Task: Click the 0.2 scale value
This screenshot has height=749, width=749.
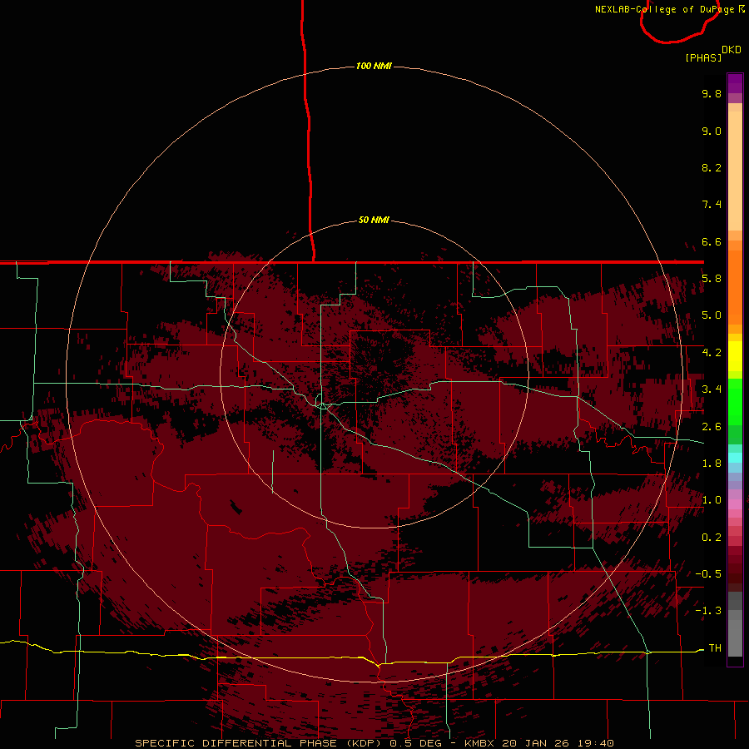Action: (712, 538)
